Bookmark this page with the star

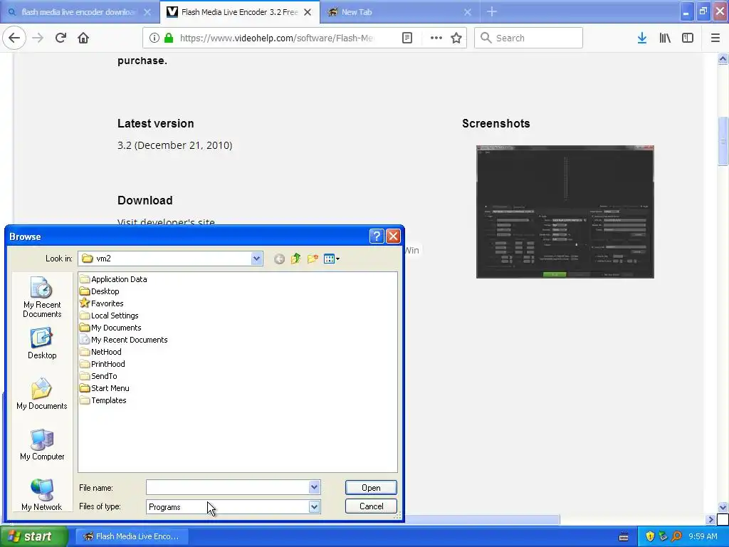point(456,38)
